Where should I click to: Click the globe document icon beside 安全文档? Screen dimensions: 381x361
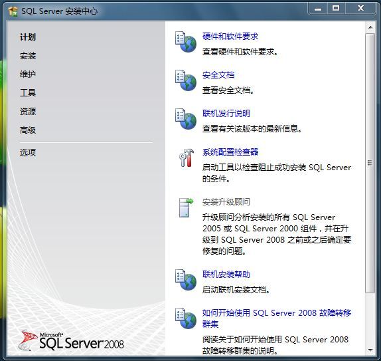(x=186, y=80)
